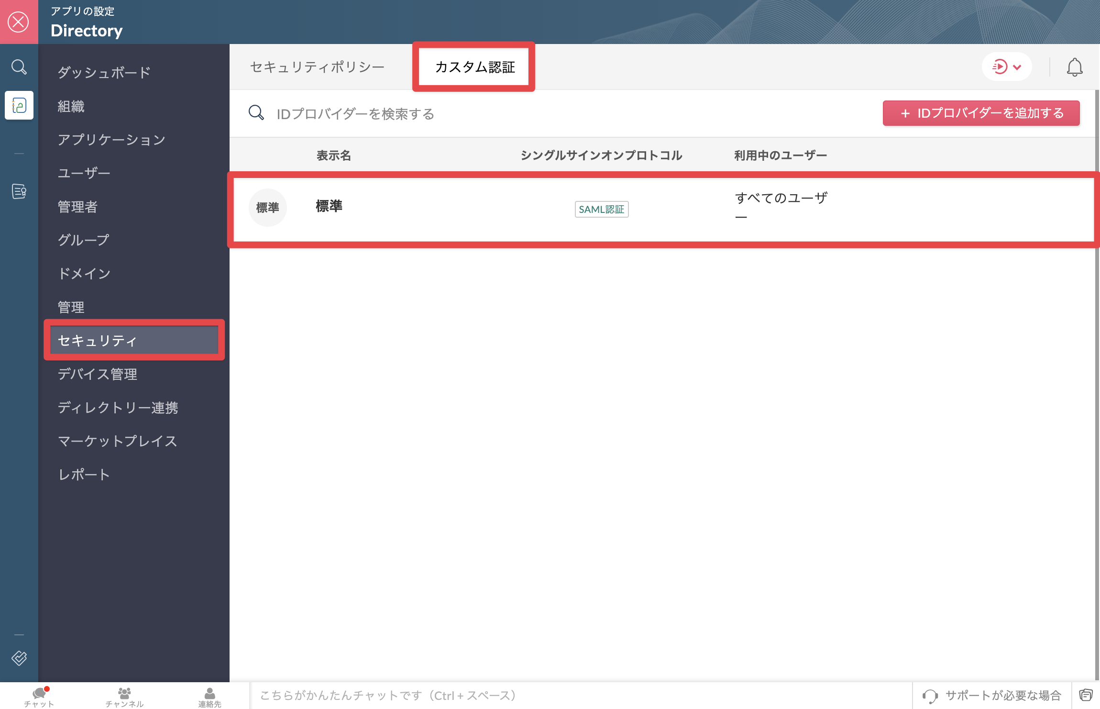The image size is (1100, 709).
Task: Open チャット in the bottom bar
Action: pos(39,697)
